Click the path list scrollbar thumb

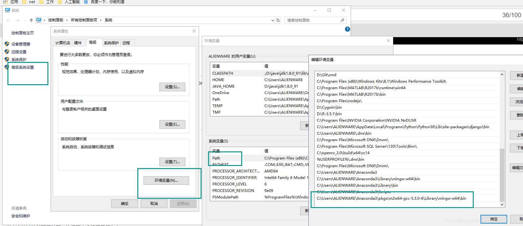click(502, 175)
